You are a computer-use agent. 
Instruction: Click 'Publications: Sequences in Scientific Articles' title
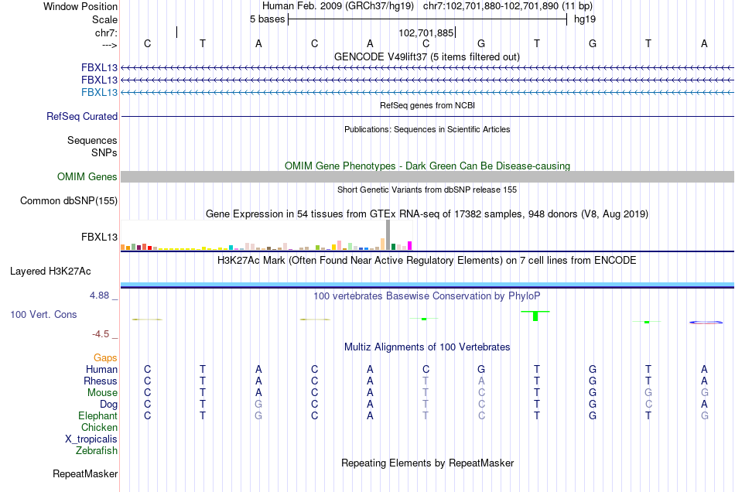click(427, 129)
